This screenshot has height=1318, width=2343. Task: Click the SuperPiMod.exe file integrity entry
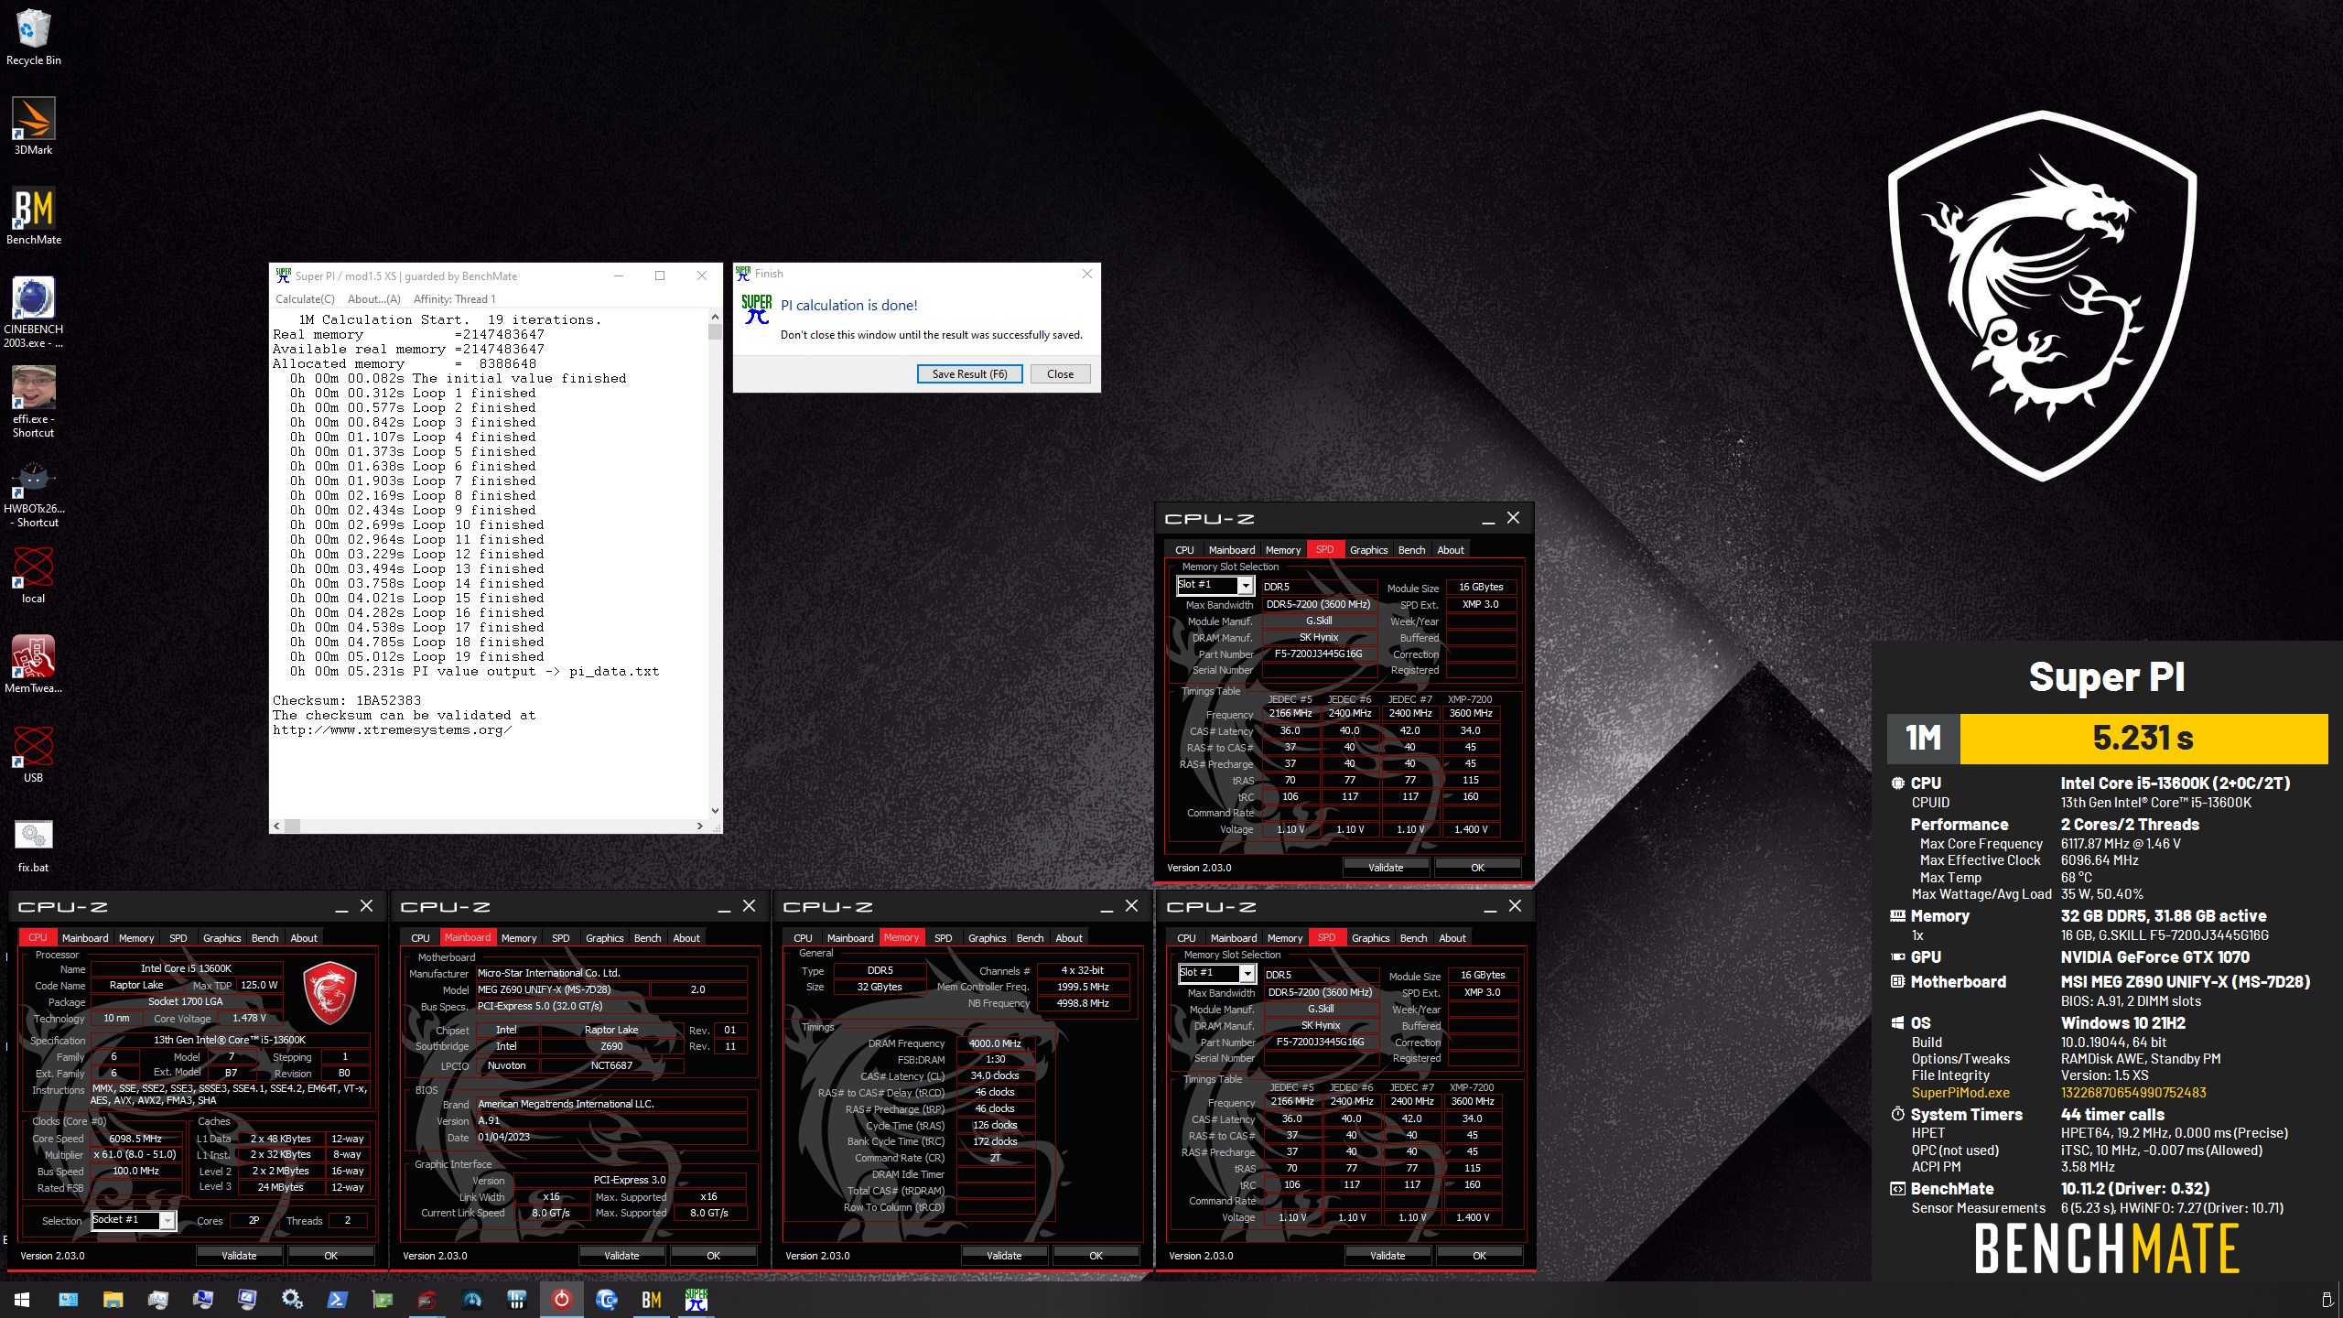point(1960,1093)
